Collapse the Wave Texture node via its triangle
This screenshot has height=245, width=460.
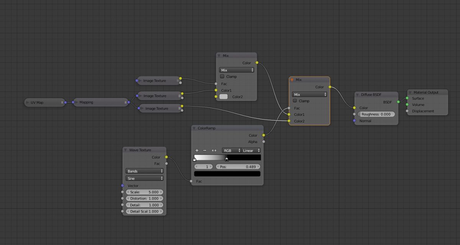[126, 150]
